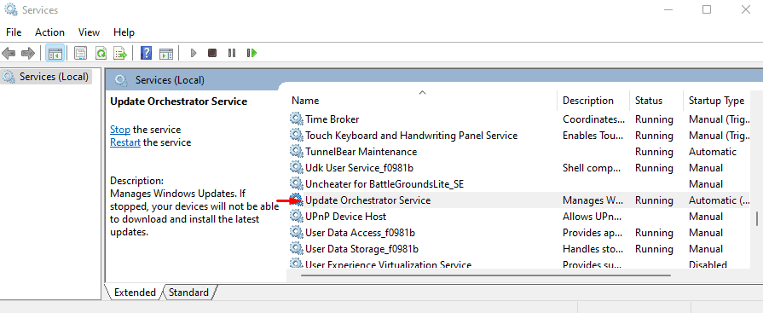Click the 'Disabled' startup type cell
This screenshot has height=313, width=763.
pyautogui.click(x=708, y=264)
